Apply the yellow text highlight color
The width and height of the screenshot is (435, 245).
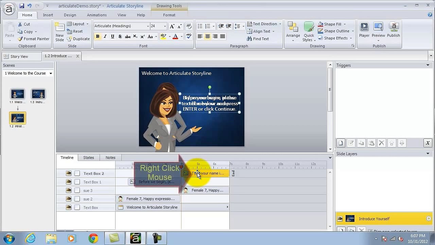(x=163, y=36)
